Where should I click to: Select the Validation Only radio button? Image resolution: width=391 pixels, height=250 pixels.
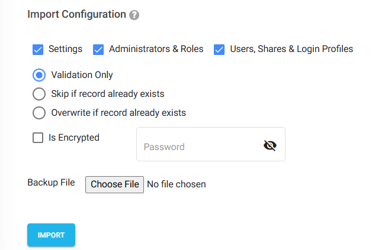point(39,75)
